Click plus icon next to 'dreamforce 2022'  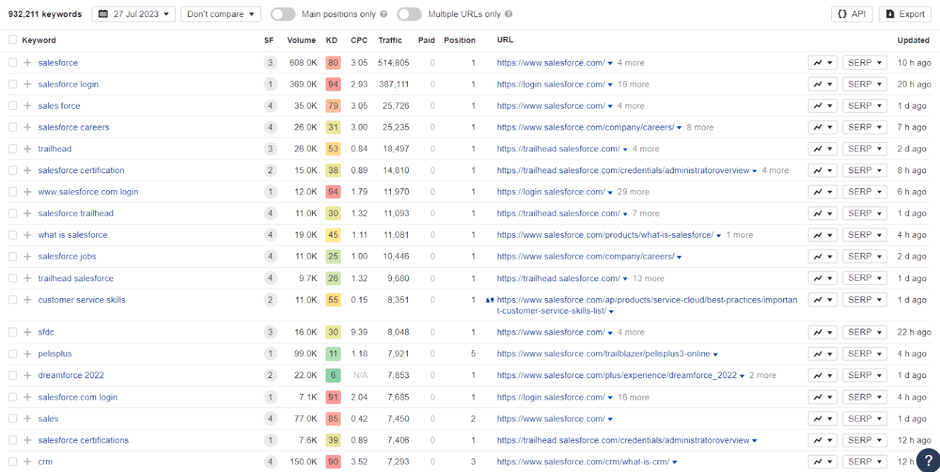click(27, 375)
